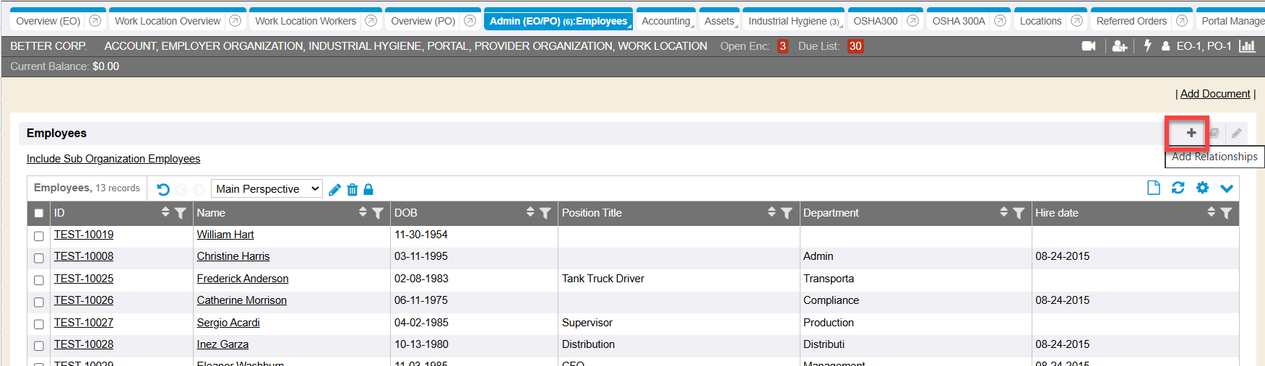Click the blue refresh grid icon
The image size is (1265, 366).
[x=1178, y=188]
